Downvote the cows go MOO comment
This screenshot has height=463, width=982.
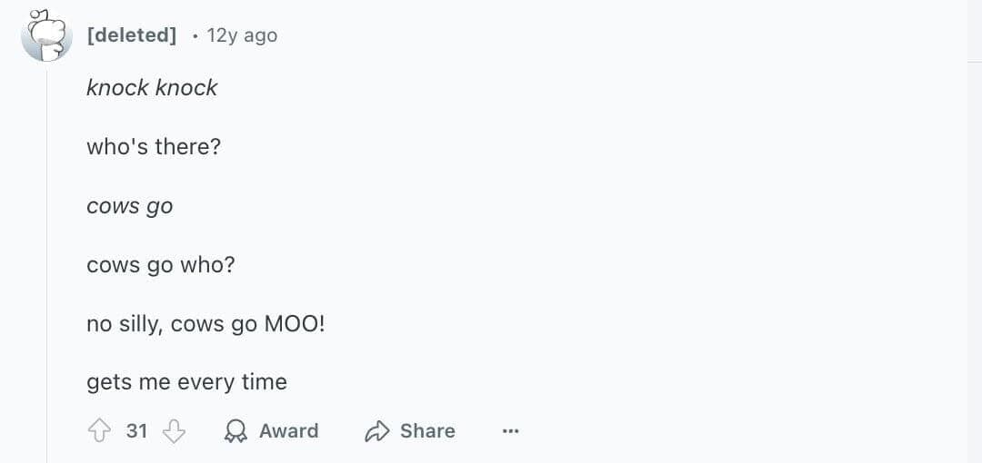174,431
